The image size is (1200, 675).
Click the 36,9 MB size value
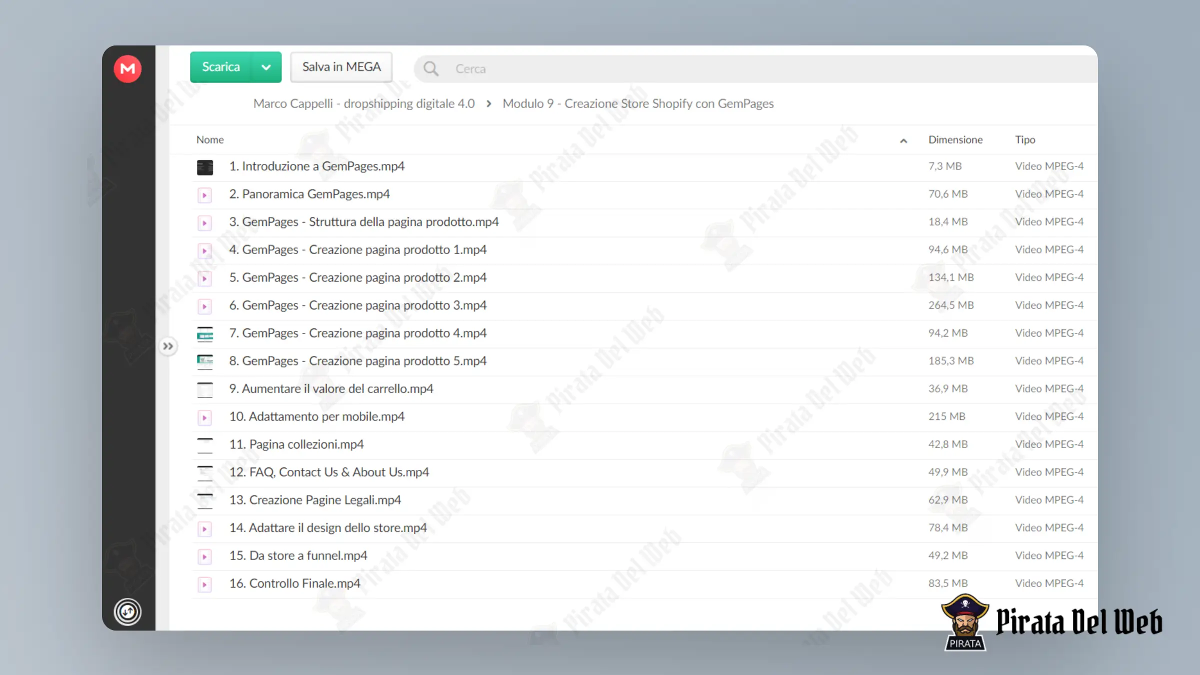click(x=948, y=388)
